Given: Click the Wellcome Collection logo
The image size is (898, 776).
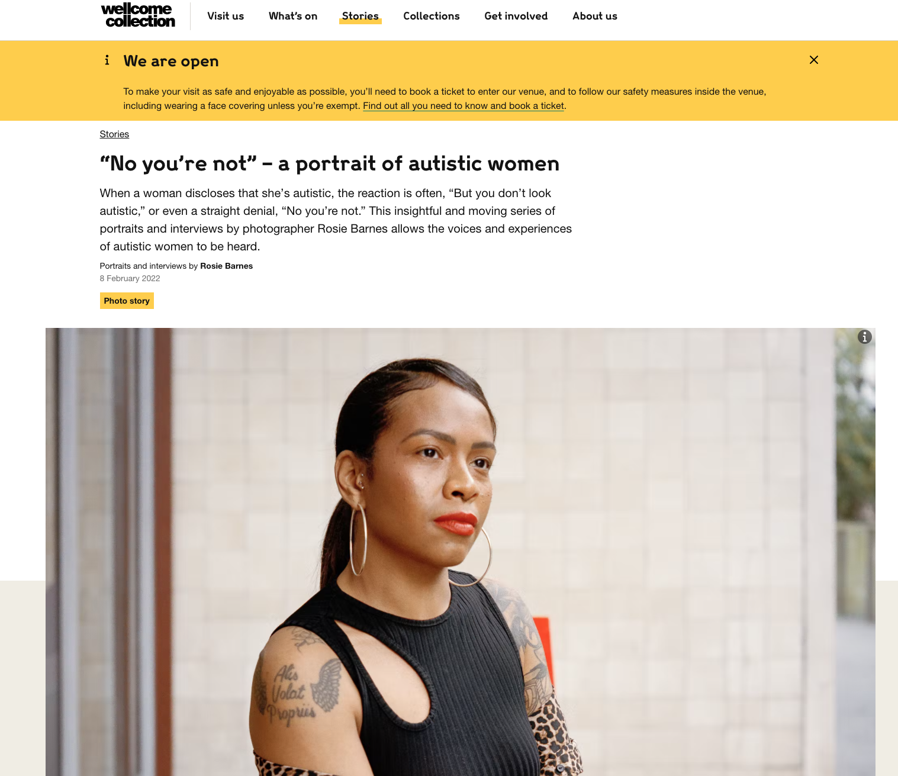Looking at the screenshot, I should coord(138,16).
